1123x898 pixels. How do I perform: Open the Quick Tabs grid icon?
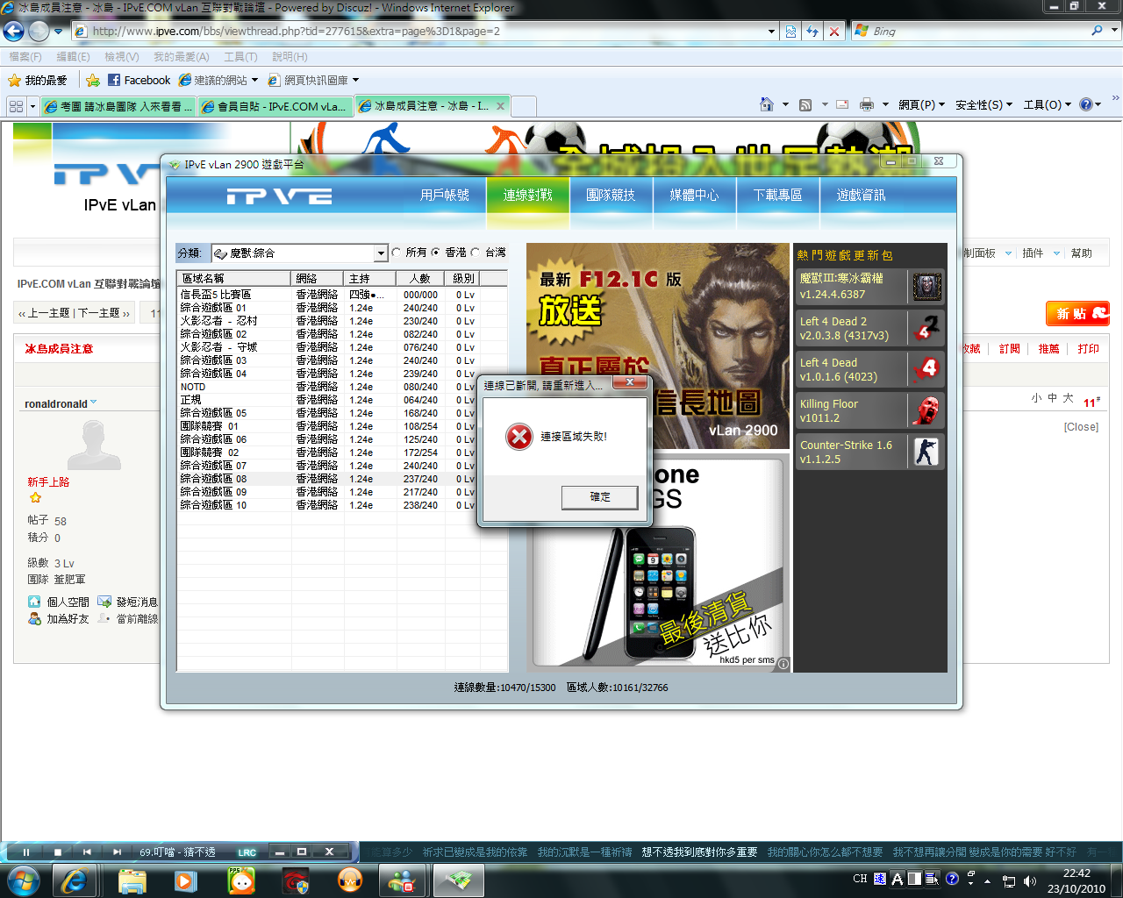coord(16,106)
